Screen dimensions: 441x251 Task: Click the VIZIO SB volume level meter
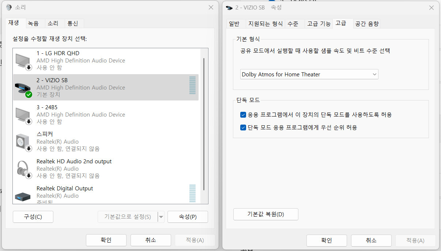point(192,85)
